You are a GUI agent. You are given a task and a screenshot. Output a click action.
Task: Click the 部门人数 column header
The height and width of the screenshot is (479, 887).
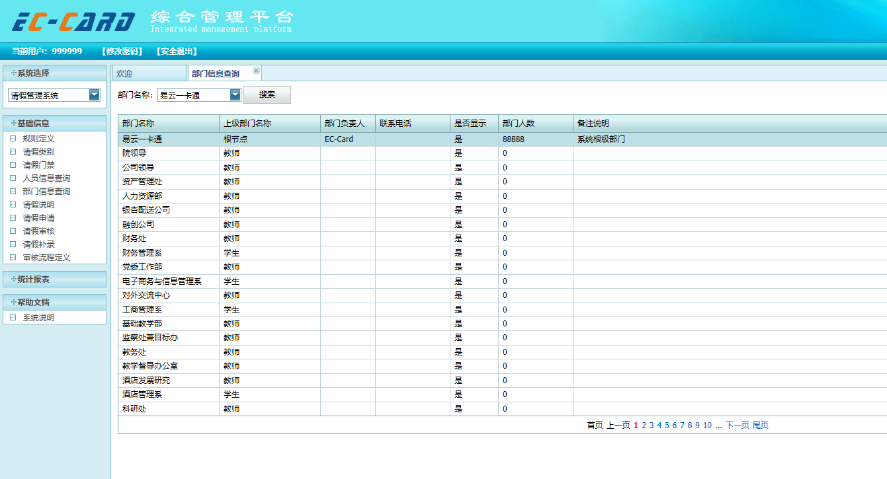coord(536,124)
